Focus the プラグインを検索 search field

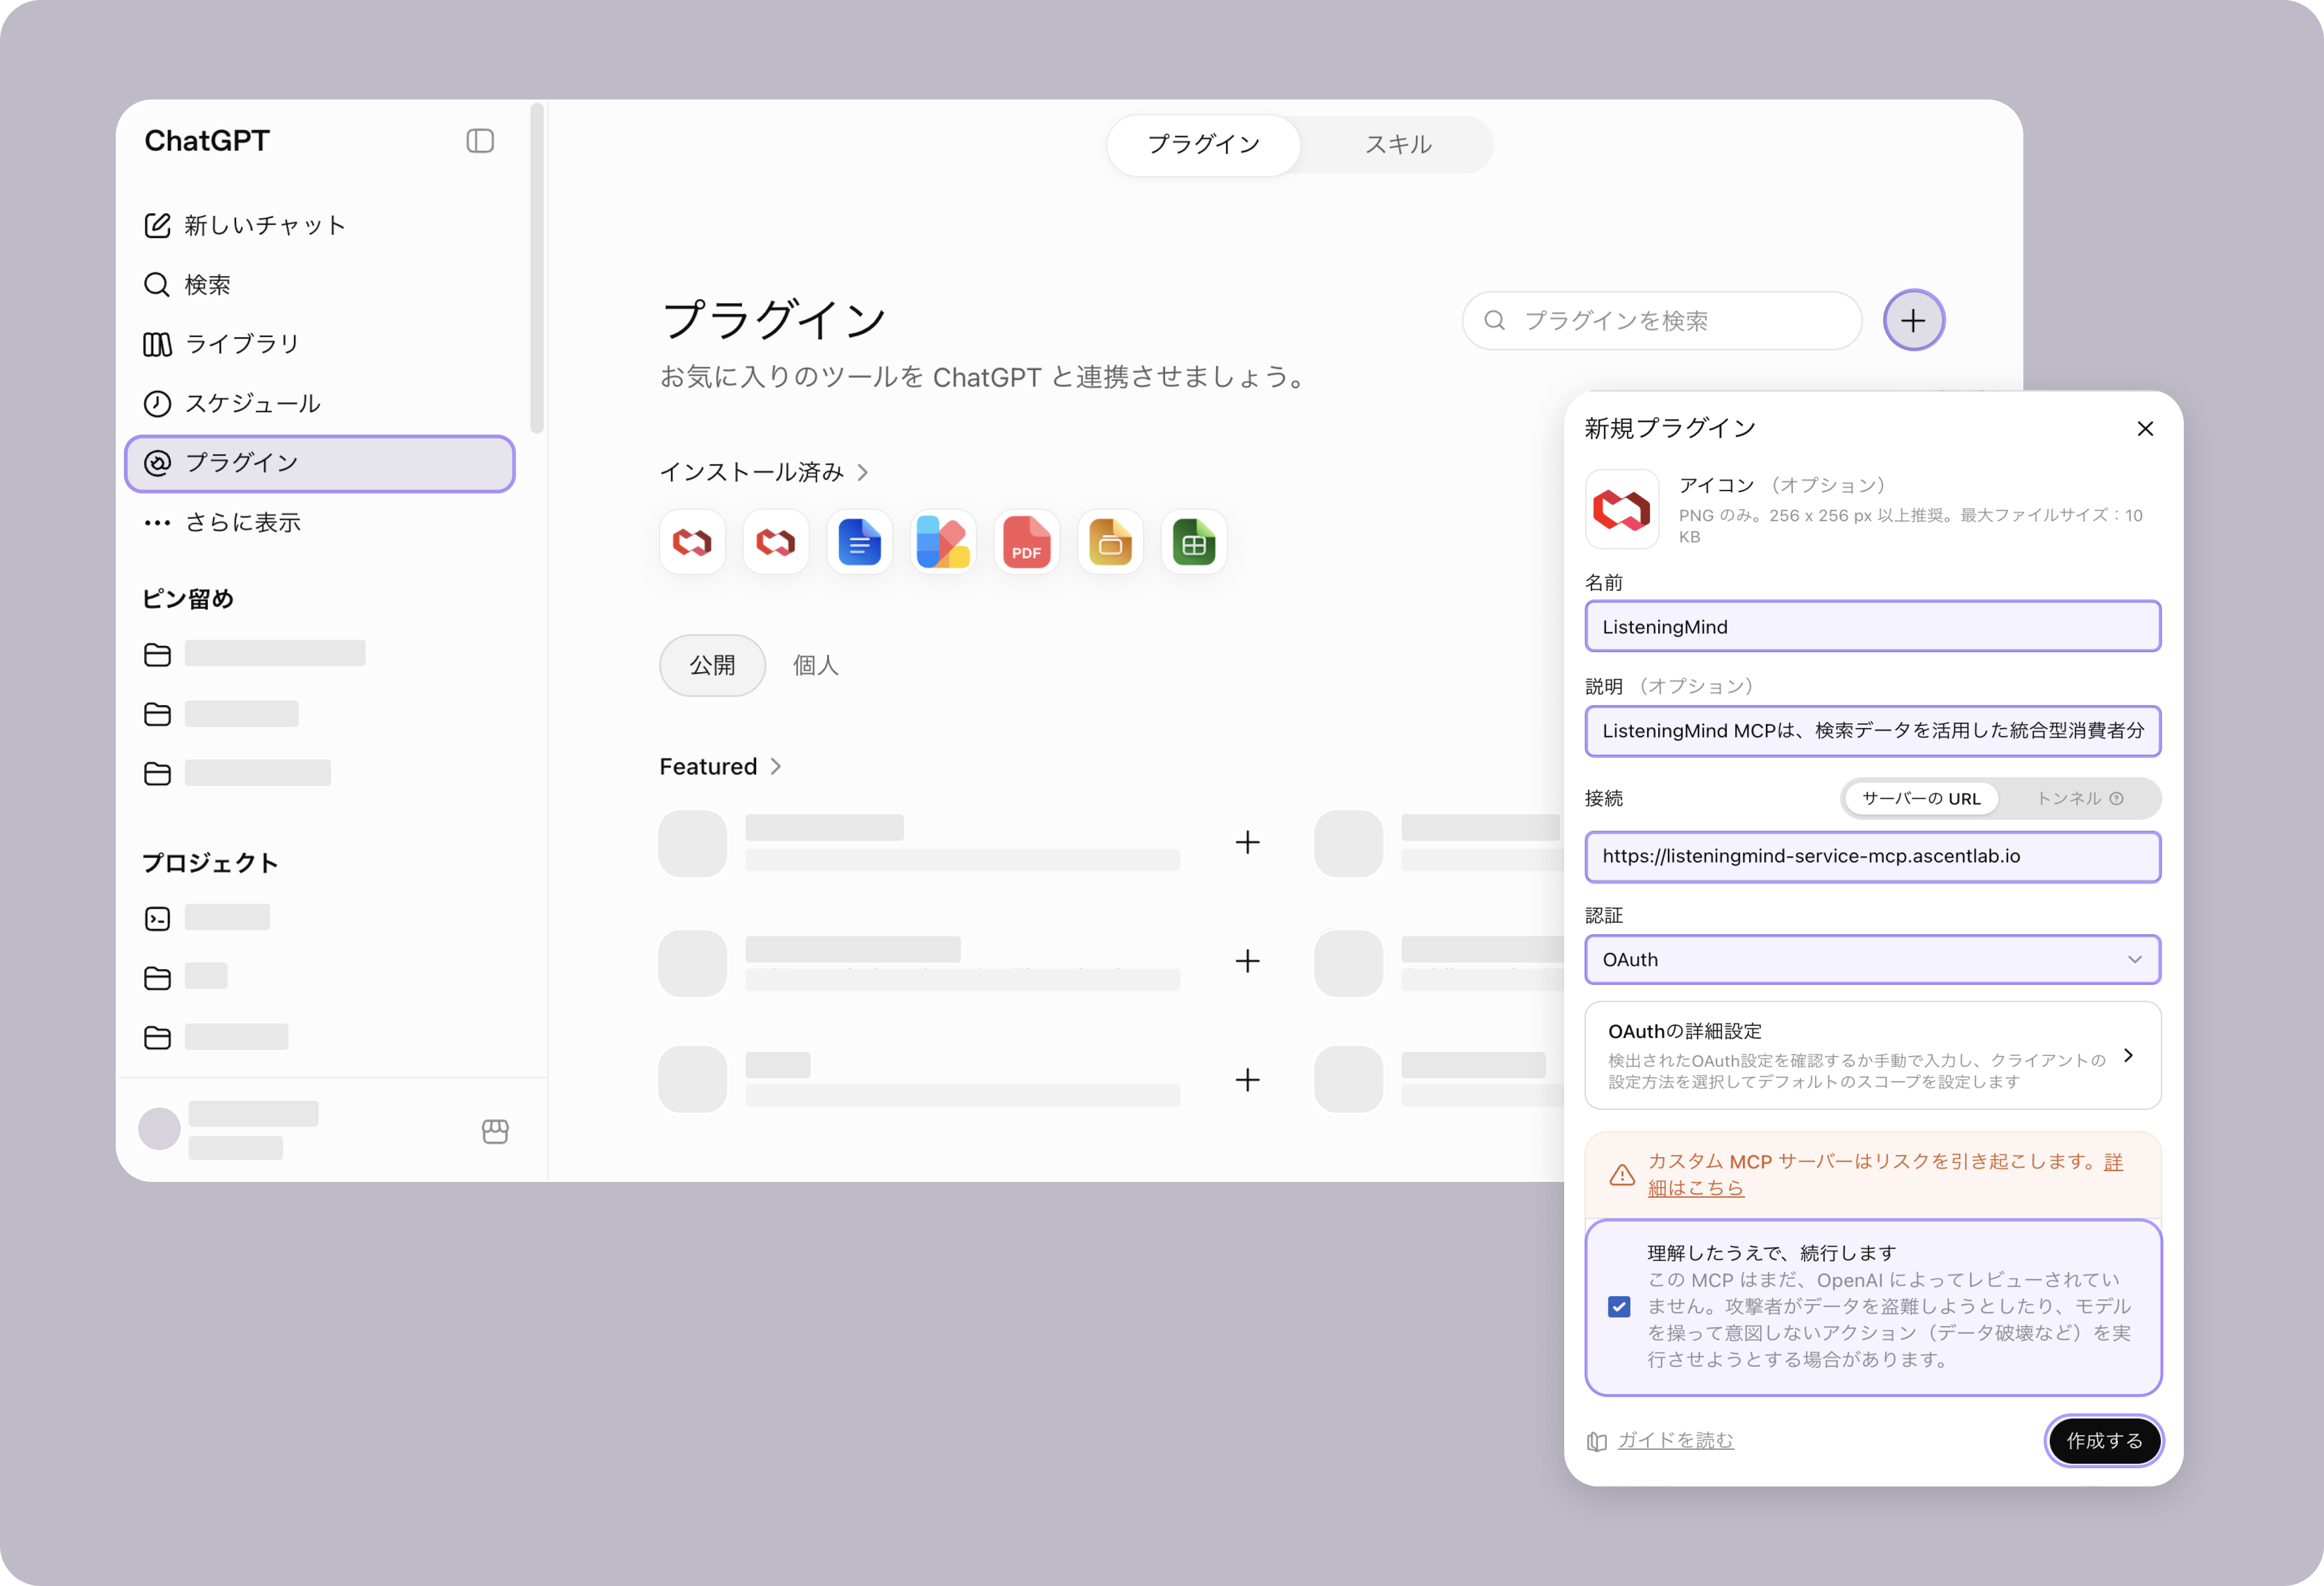1662,321
